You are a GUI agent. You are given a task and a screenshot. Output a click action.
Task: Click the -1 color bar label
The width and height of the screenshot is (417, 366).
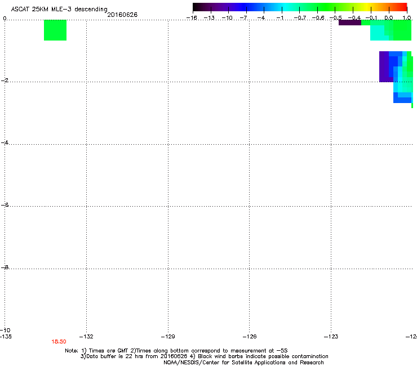(x=280, y=18)
